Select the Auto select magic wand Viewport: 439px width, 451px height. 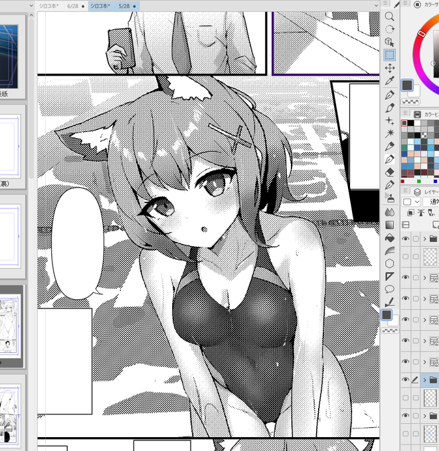pyautogui.click(x=389, y=133)
